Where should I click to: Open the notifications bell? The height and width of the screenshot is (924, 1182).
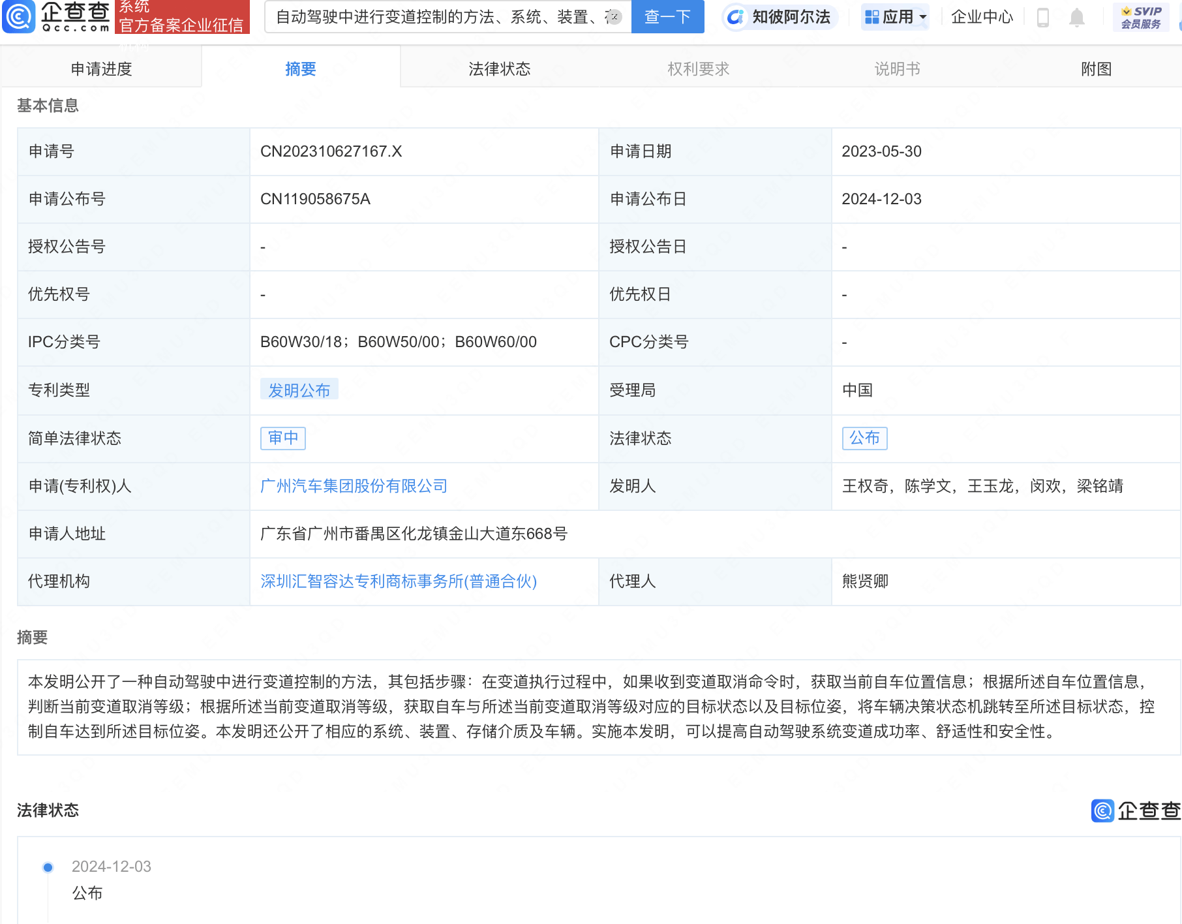[1077, 18]
